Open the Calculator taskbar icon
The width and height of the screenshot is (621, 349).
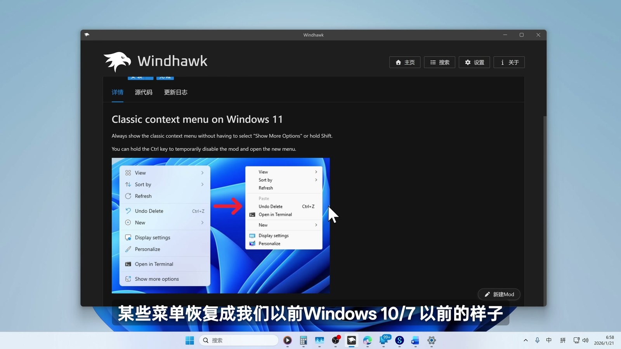pos(304,340)
